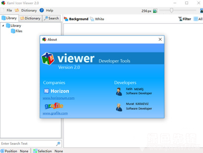Open the Help menu
Viewport: 203px width, 153px height.
[x=50, y=11]
